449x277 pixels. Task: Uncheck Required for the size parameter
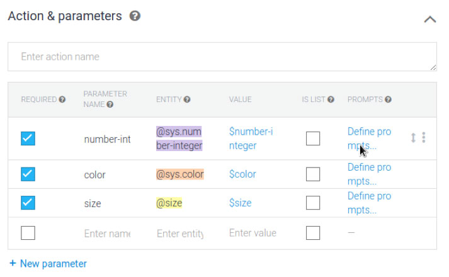28,203
